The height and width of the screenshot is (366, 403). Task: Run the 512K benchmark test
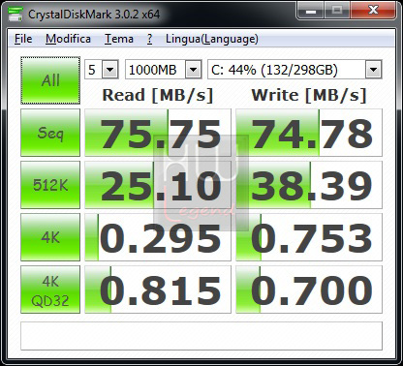coord(50,185)
